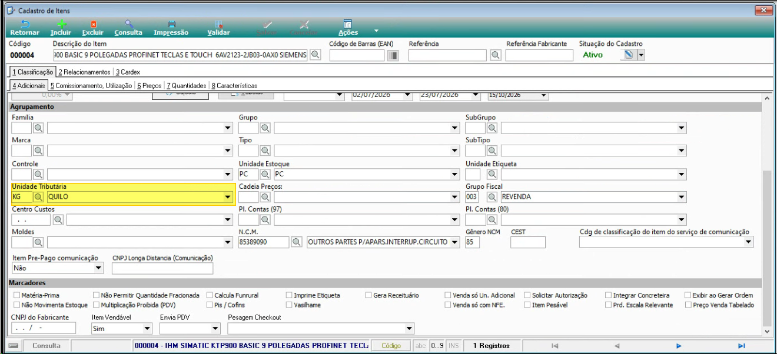The width and height of the screenshot is (777, 354).
Task: Click the Gênero NCM field showing 85
Action: click(472, 242)
